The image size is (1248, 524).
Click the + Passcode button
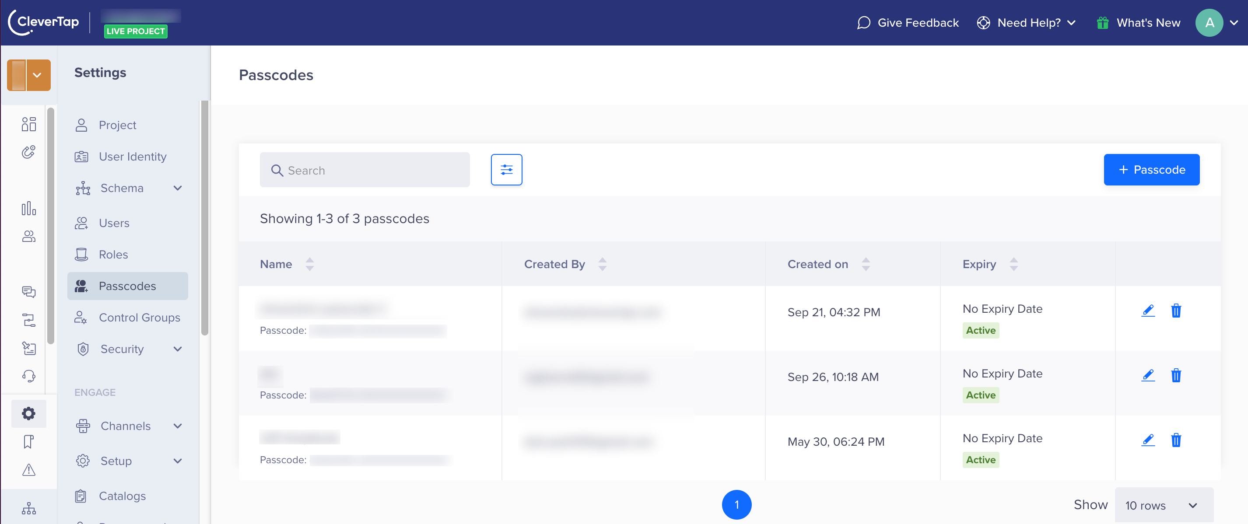click(1152, 170)
